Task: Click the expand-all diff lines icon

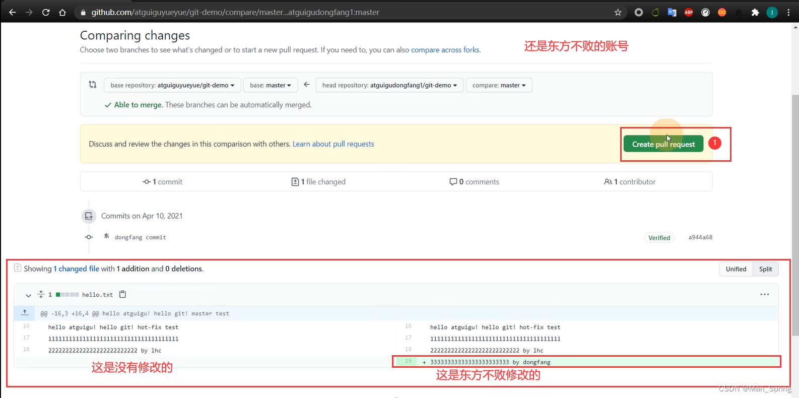Action: pos(41,294)
